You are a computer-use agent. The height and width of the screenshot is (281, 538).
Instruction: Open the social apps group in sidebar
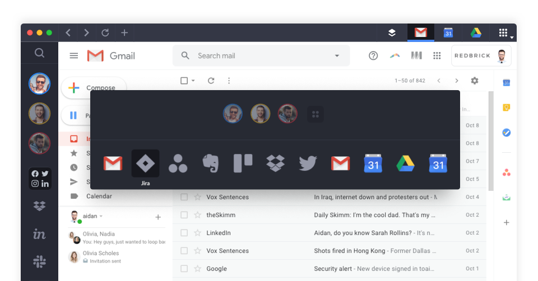click(40, 179)
